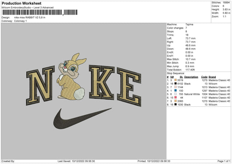The image size is (232, 164).
Task: Click the embroidered letter N
Action: tap(40, 85)
